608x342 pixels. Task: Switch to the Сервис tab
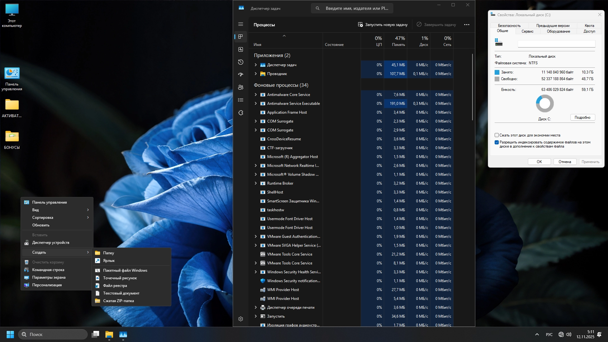pos(527,31)
